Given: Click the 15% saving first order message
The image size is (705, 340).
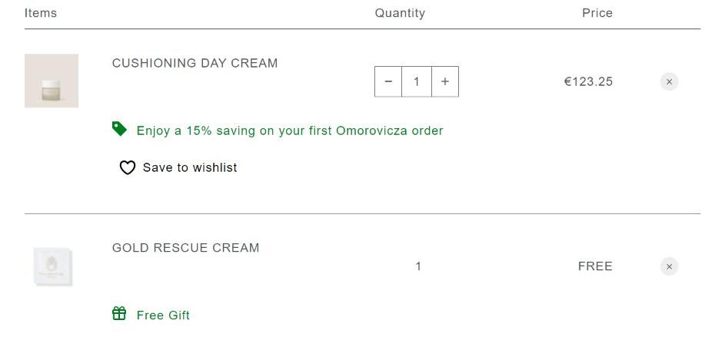Looking at the screenshot, I should pos(290,130).
